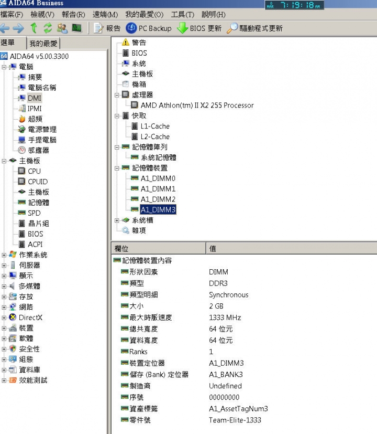The height and width of the screenshot is (434, 377).
Task: Open the 感應器 sensor page
Action: [x=38, y=150]
